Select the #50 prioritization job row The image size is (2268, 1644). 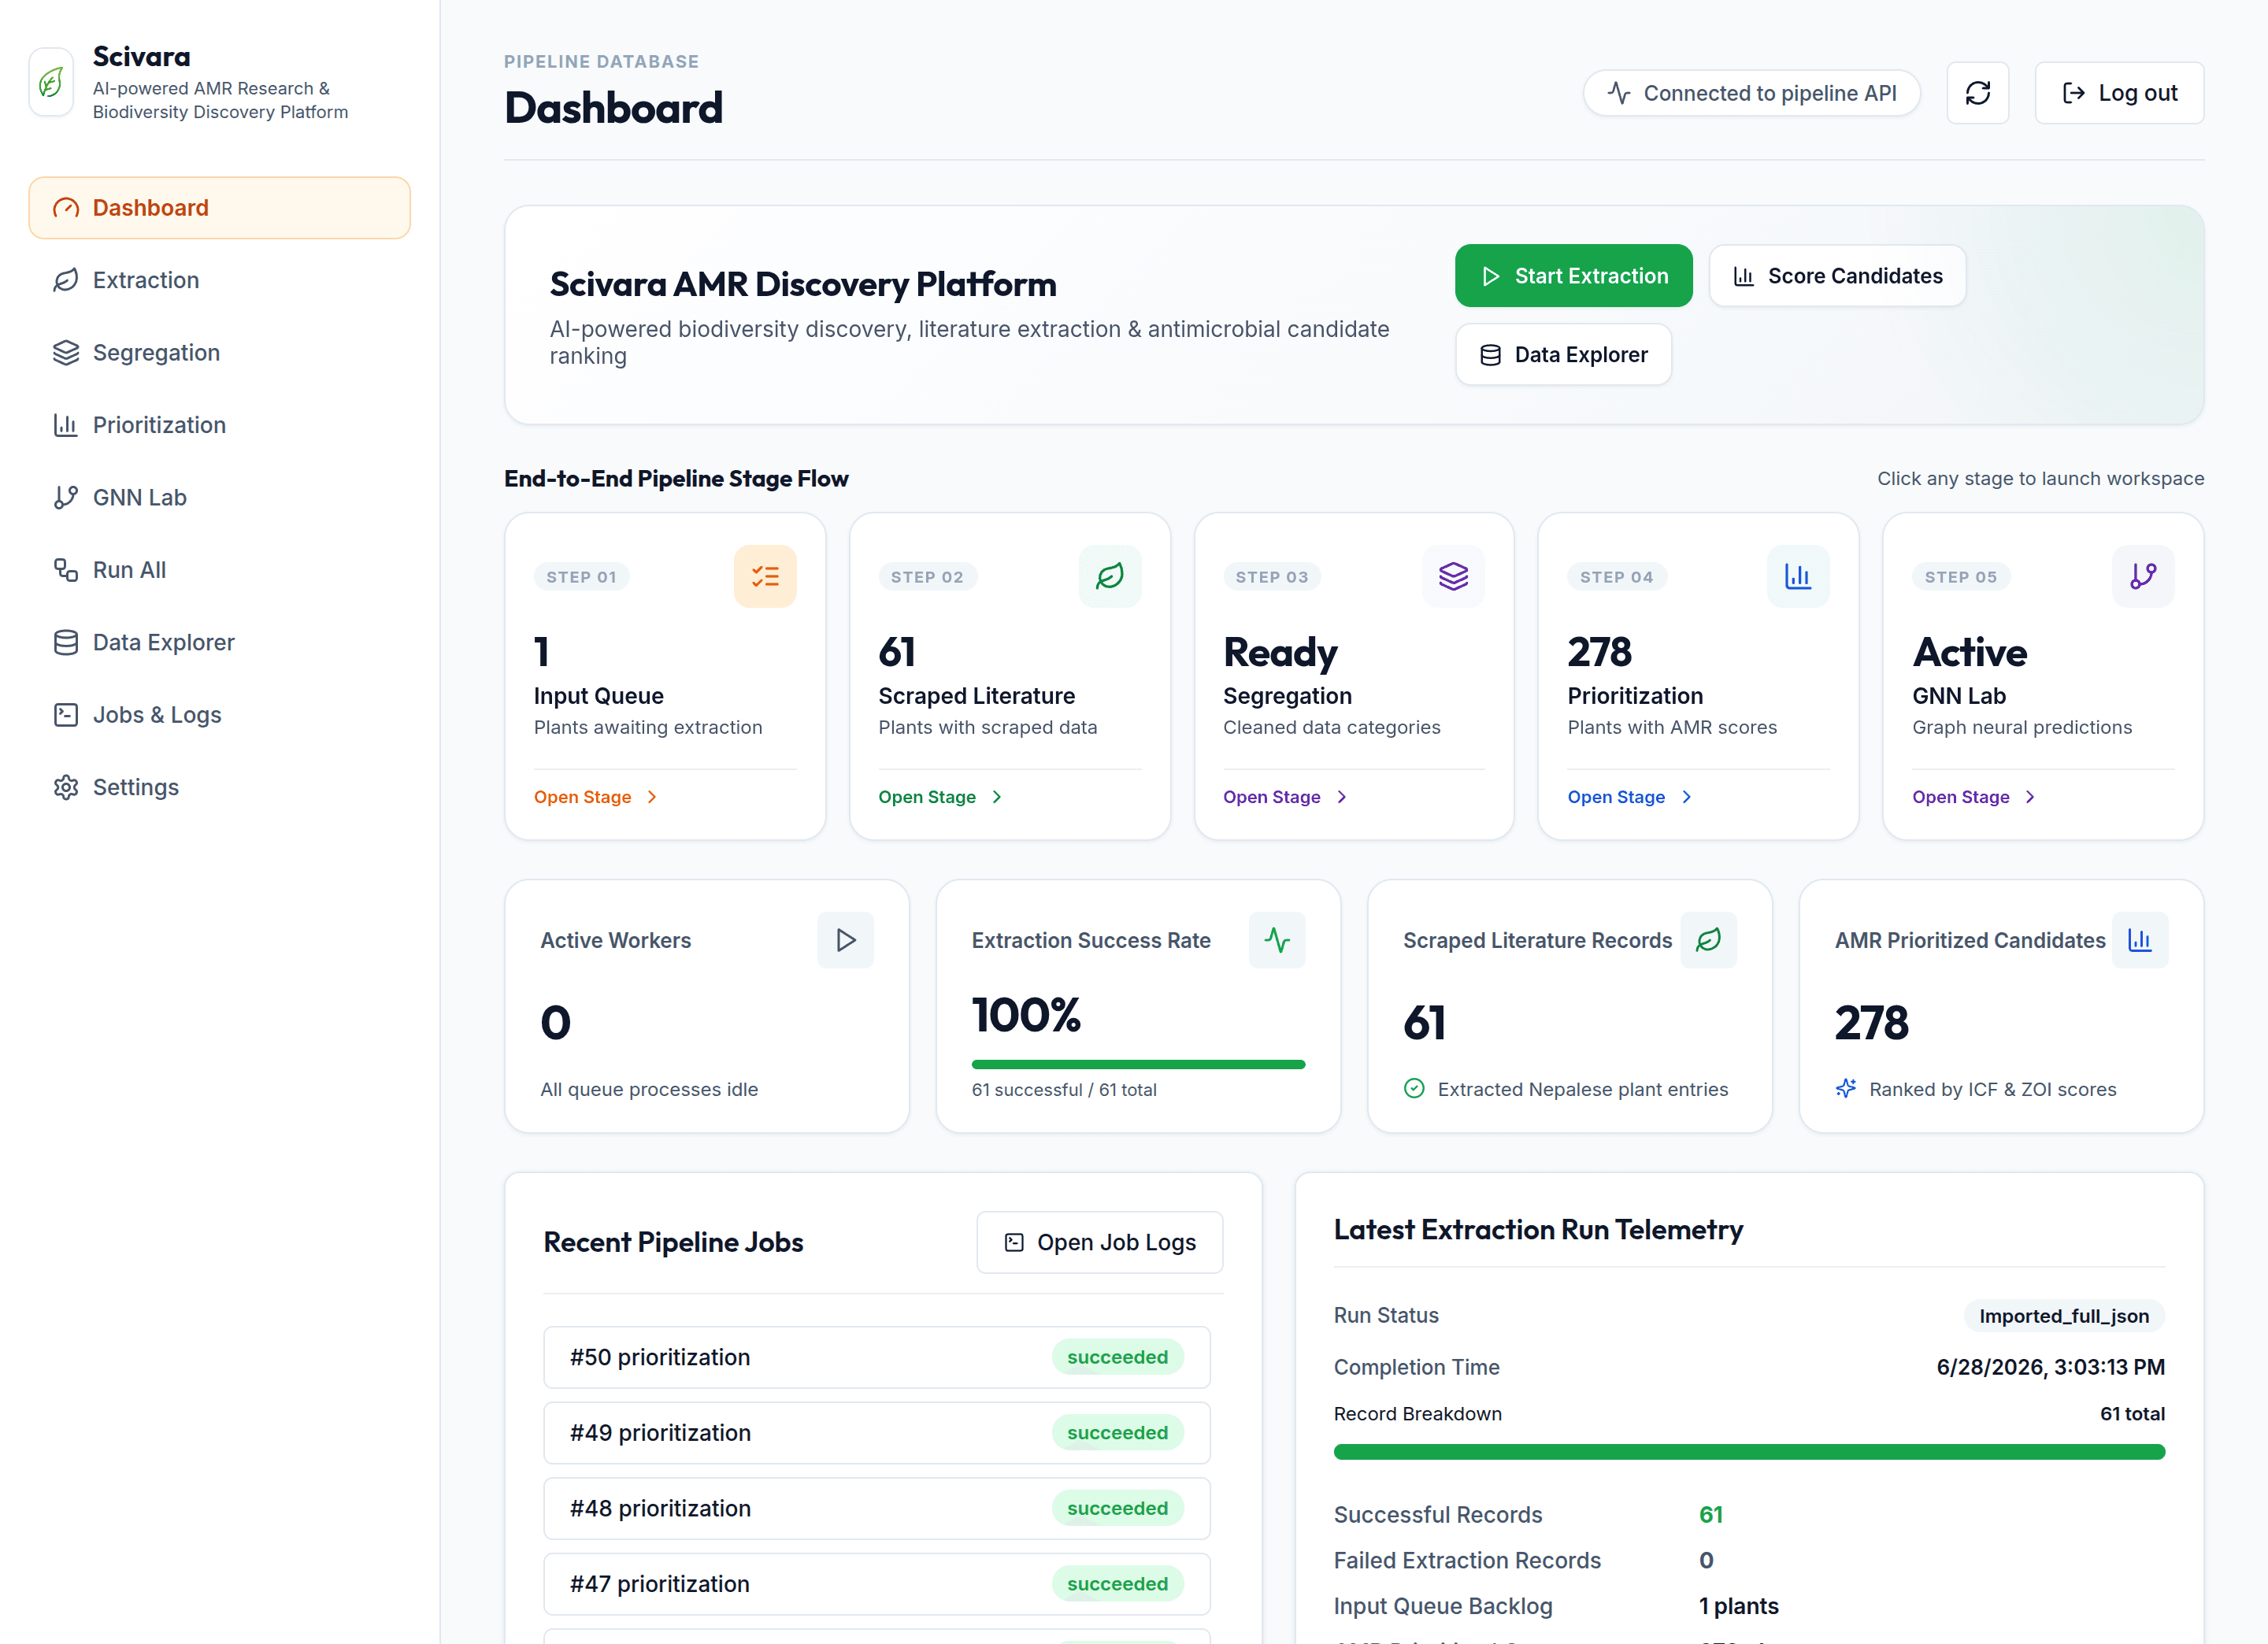876,1357
